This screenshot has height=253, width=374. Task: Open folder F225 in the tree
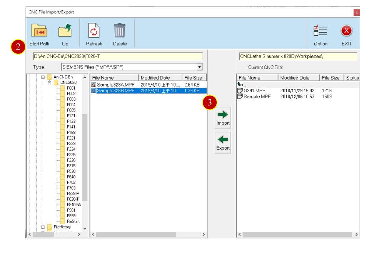coord(71,155)
